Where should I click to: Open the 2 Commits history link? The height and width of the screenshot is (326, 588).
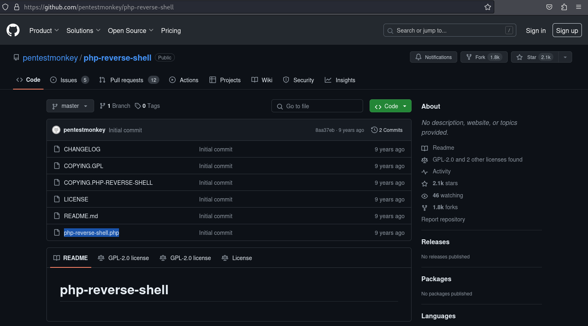(387, 130)
